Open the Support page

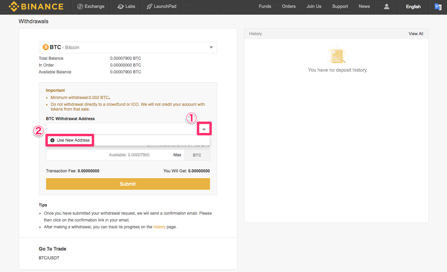coord(340,6)
